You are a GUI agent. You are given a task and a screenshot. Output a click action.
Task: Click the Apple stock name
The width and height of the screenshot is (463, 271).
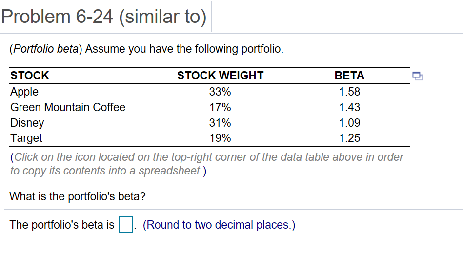pyautogui.click(x=24, y=92)
